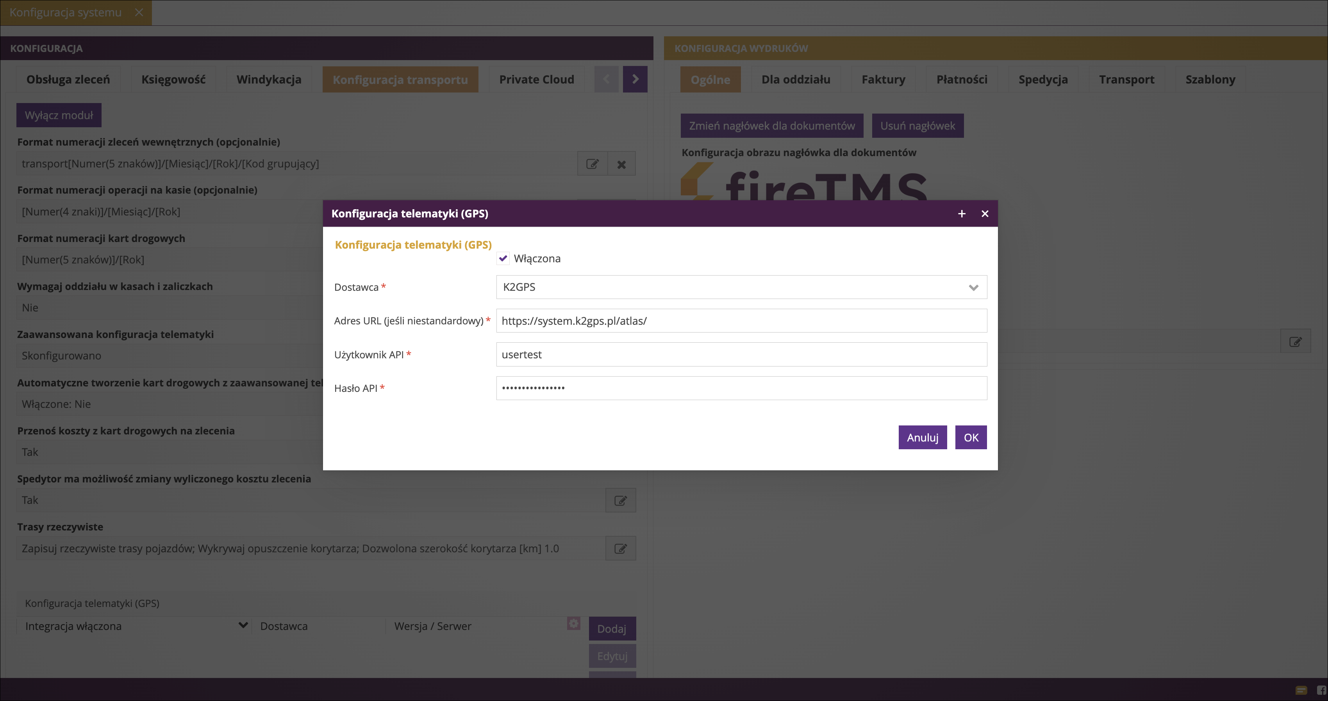Image resolution: width=1328 pixels, height=701 pixels.
Task: Close the Konfiguracja systemu tab
Action: click(x=139, y=12)
